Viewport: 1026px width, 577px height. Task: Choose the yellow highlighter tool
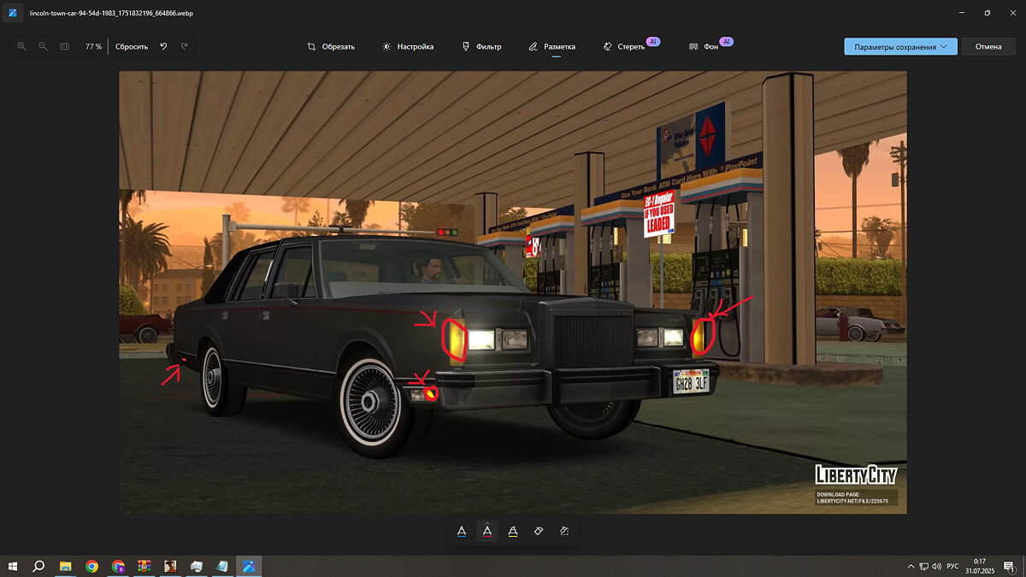(513, 532)
